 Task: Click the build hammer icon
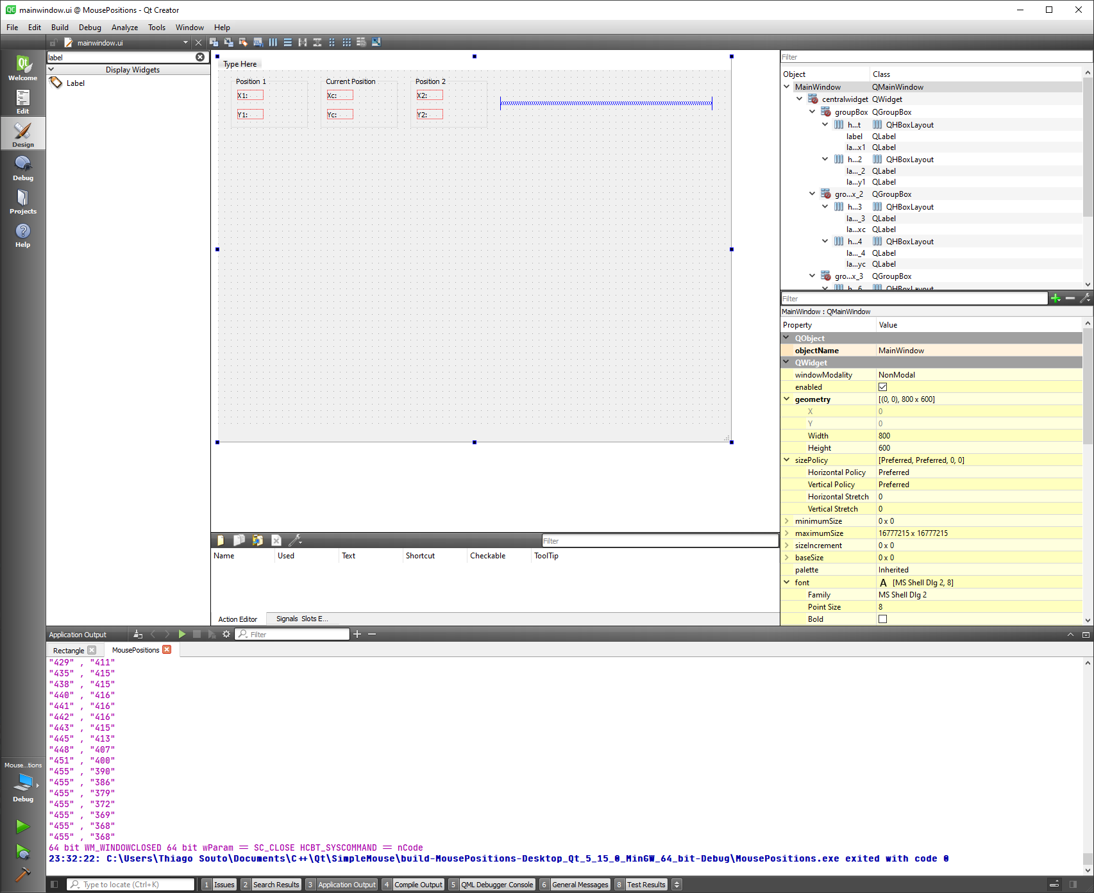(x=22, y=874)
